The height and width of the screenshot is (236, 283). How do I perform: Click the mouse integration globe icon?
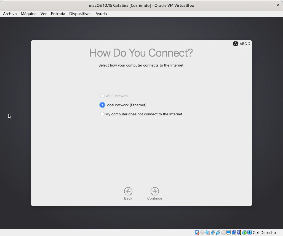(x=244, y=232)
